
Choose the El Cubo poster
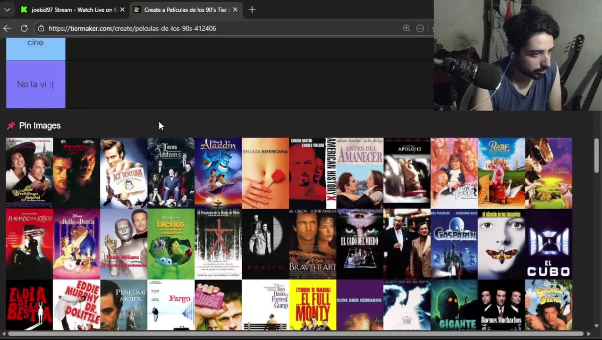point(549,244)
